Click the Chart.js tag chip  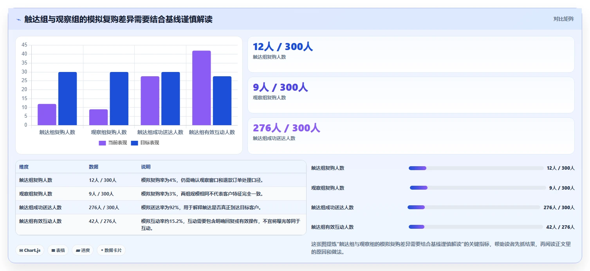30,250
